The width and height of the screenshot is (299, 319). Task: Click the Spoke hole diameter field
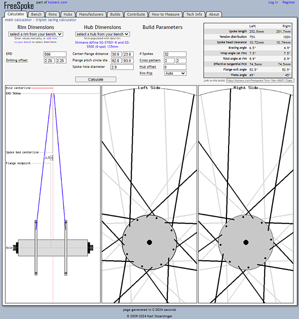(122, 67)
